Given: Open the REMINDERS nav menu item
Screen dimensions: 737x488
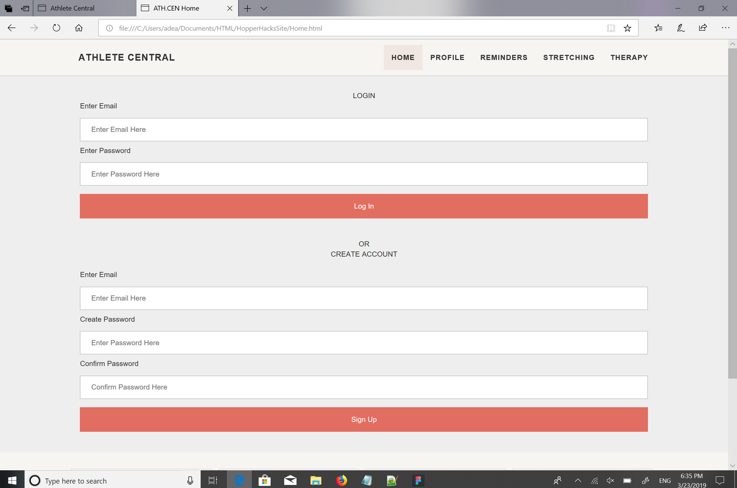Looking at the screenshot, I should [504, 57].
